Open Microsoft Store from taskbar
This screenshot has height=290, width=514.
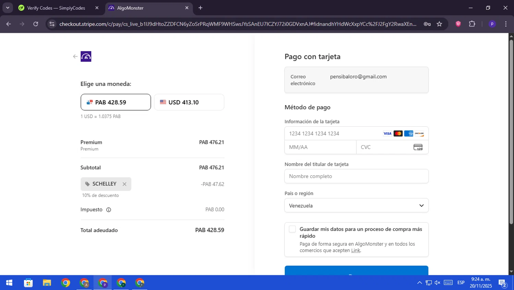pyautogui.click(x=28, y=283)
